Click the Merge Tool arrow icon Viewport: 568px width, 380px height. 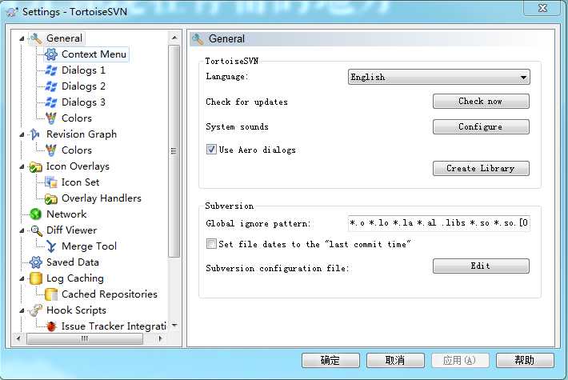[x=51, y=246]
